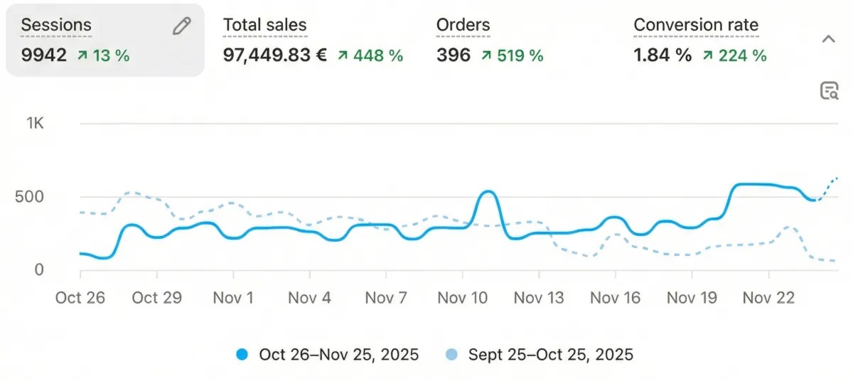853x381 pixels.
Task: Collapse the metrics panel with the chevron
Action: click(828, 40)
